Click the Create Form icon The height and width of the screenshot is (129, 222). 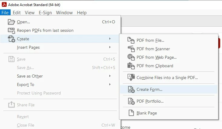131,89
